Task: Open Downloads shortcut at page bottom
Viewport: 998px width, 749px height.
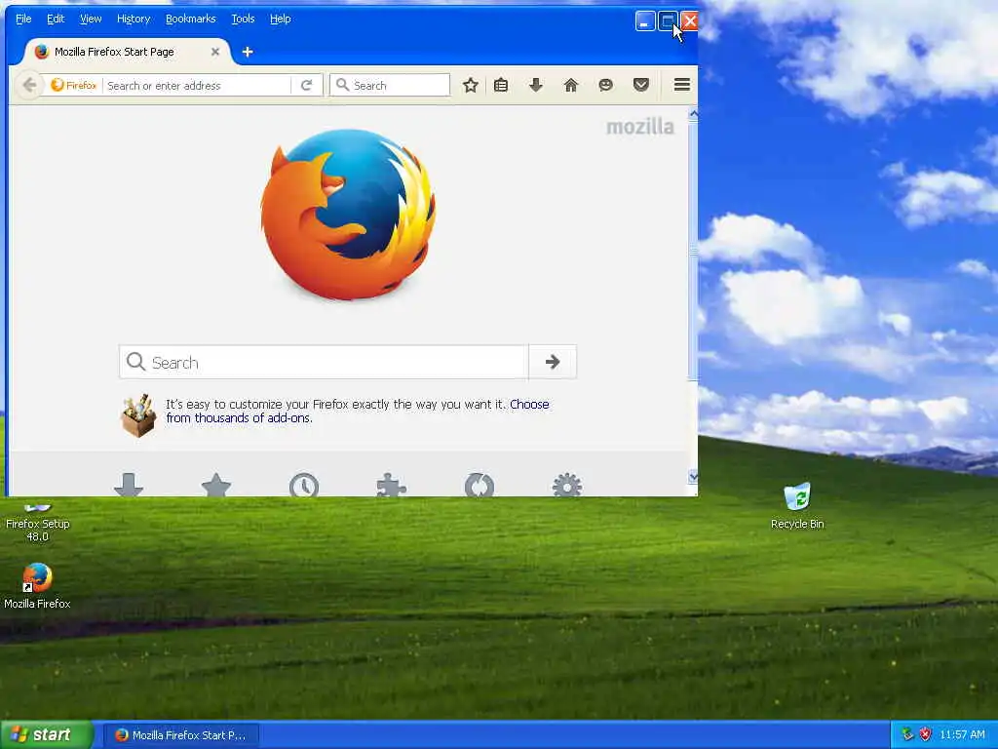Action: click(129, 485)
